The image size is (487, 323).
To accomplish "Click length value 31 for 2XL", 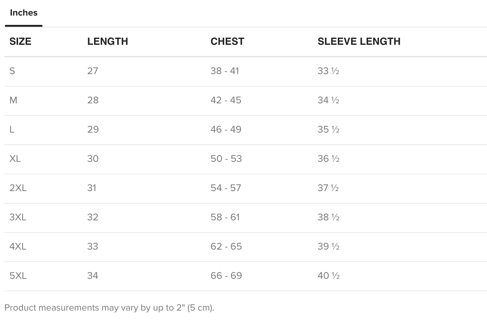I will pos(92,188).
